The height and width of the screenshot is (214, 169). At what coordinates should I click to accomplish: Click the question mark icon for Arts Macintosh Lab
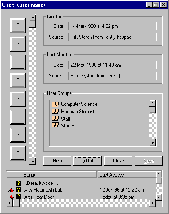tap(19, 190)
